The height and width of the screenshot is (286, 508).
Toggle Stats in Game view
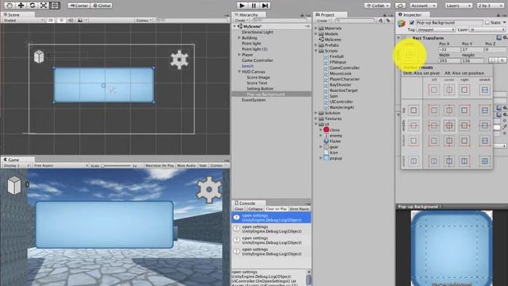pos(203,165)
